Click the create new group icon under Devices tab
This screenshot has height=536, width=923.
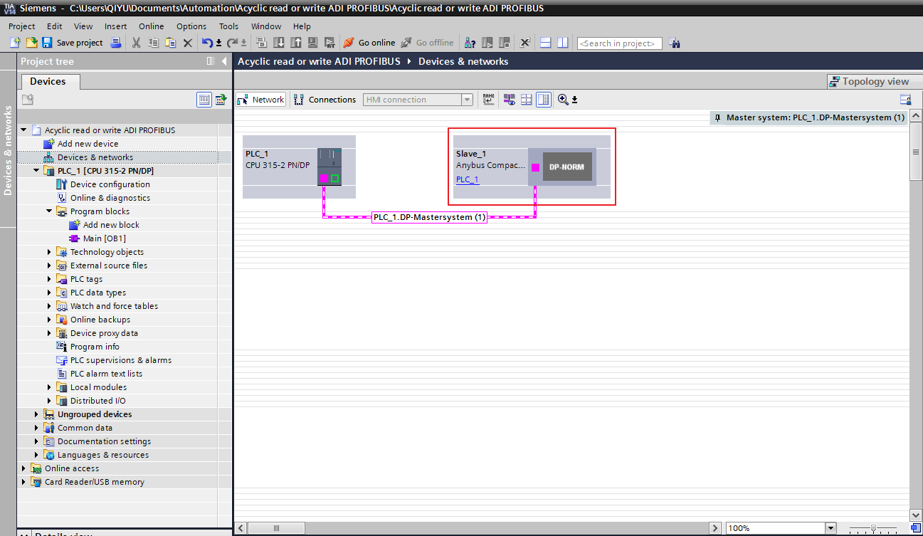pyautogui.click(x=28, y=100)
